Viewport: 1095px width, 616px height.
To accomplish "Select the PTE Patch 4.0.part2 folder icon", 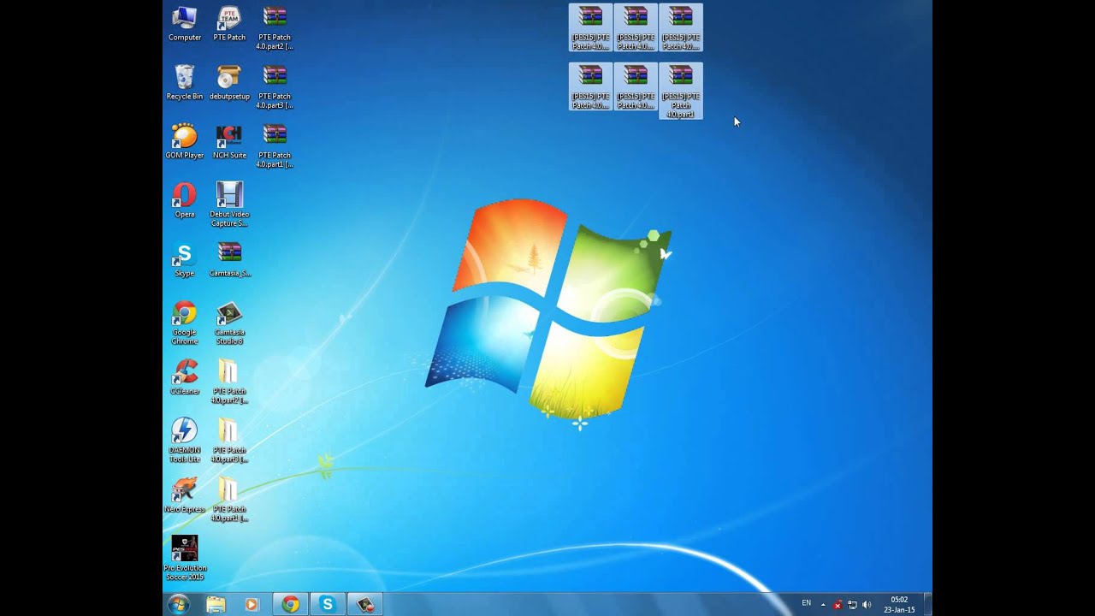I will click(x=229, y=382).
